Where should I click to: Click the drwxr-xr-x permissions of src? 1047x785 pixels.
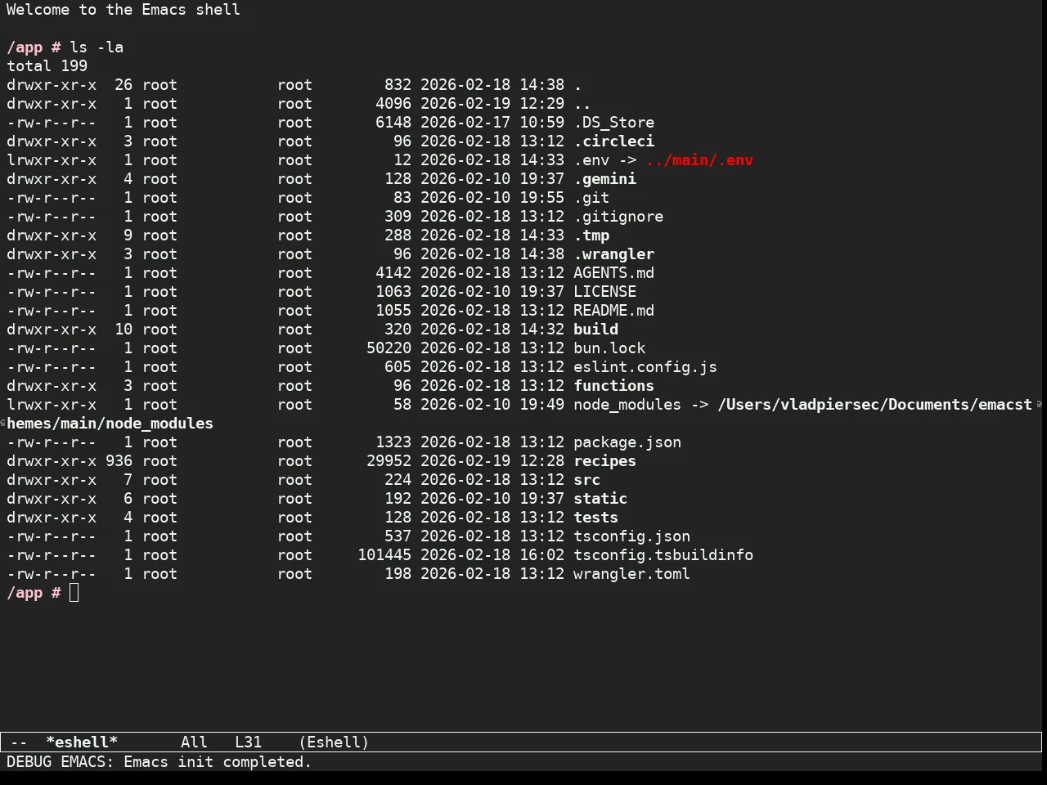click(52, 480)
